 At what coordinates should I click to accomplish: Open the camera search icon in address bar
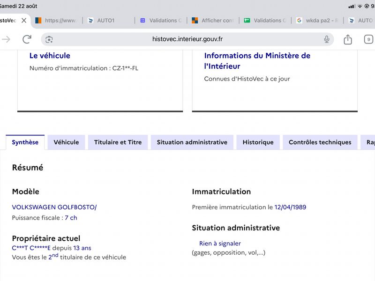[49, 39]
